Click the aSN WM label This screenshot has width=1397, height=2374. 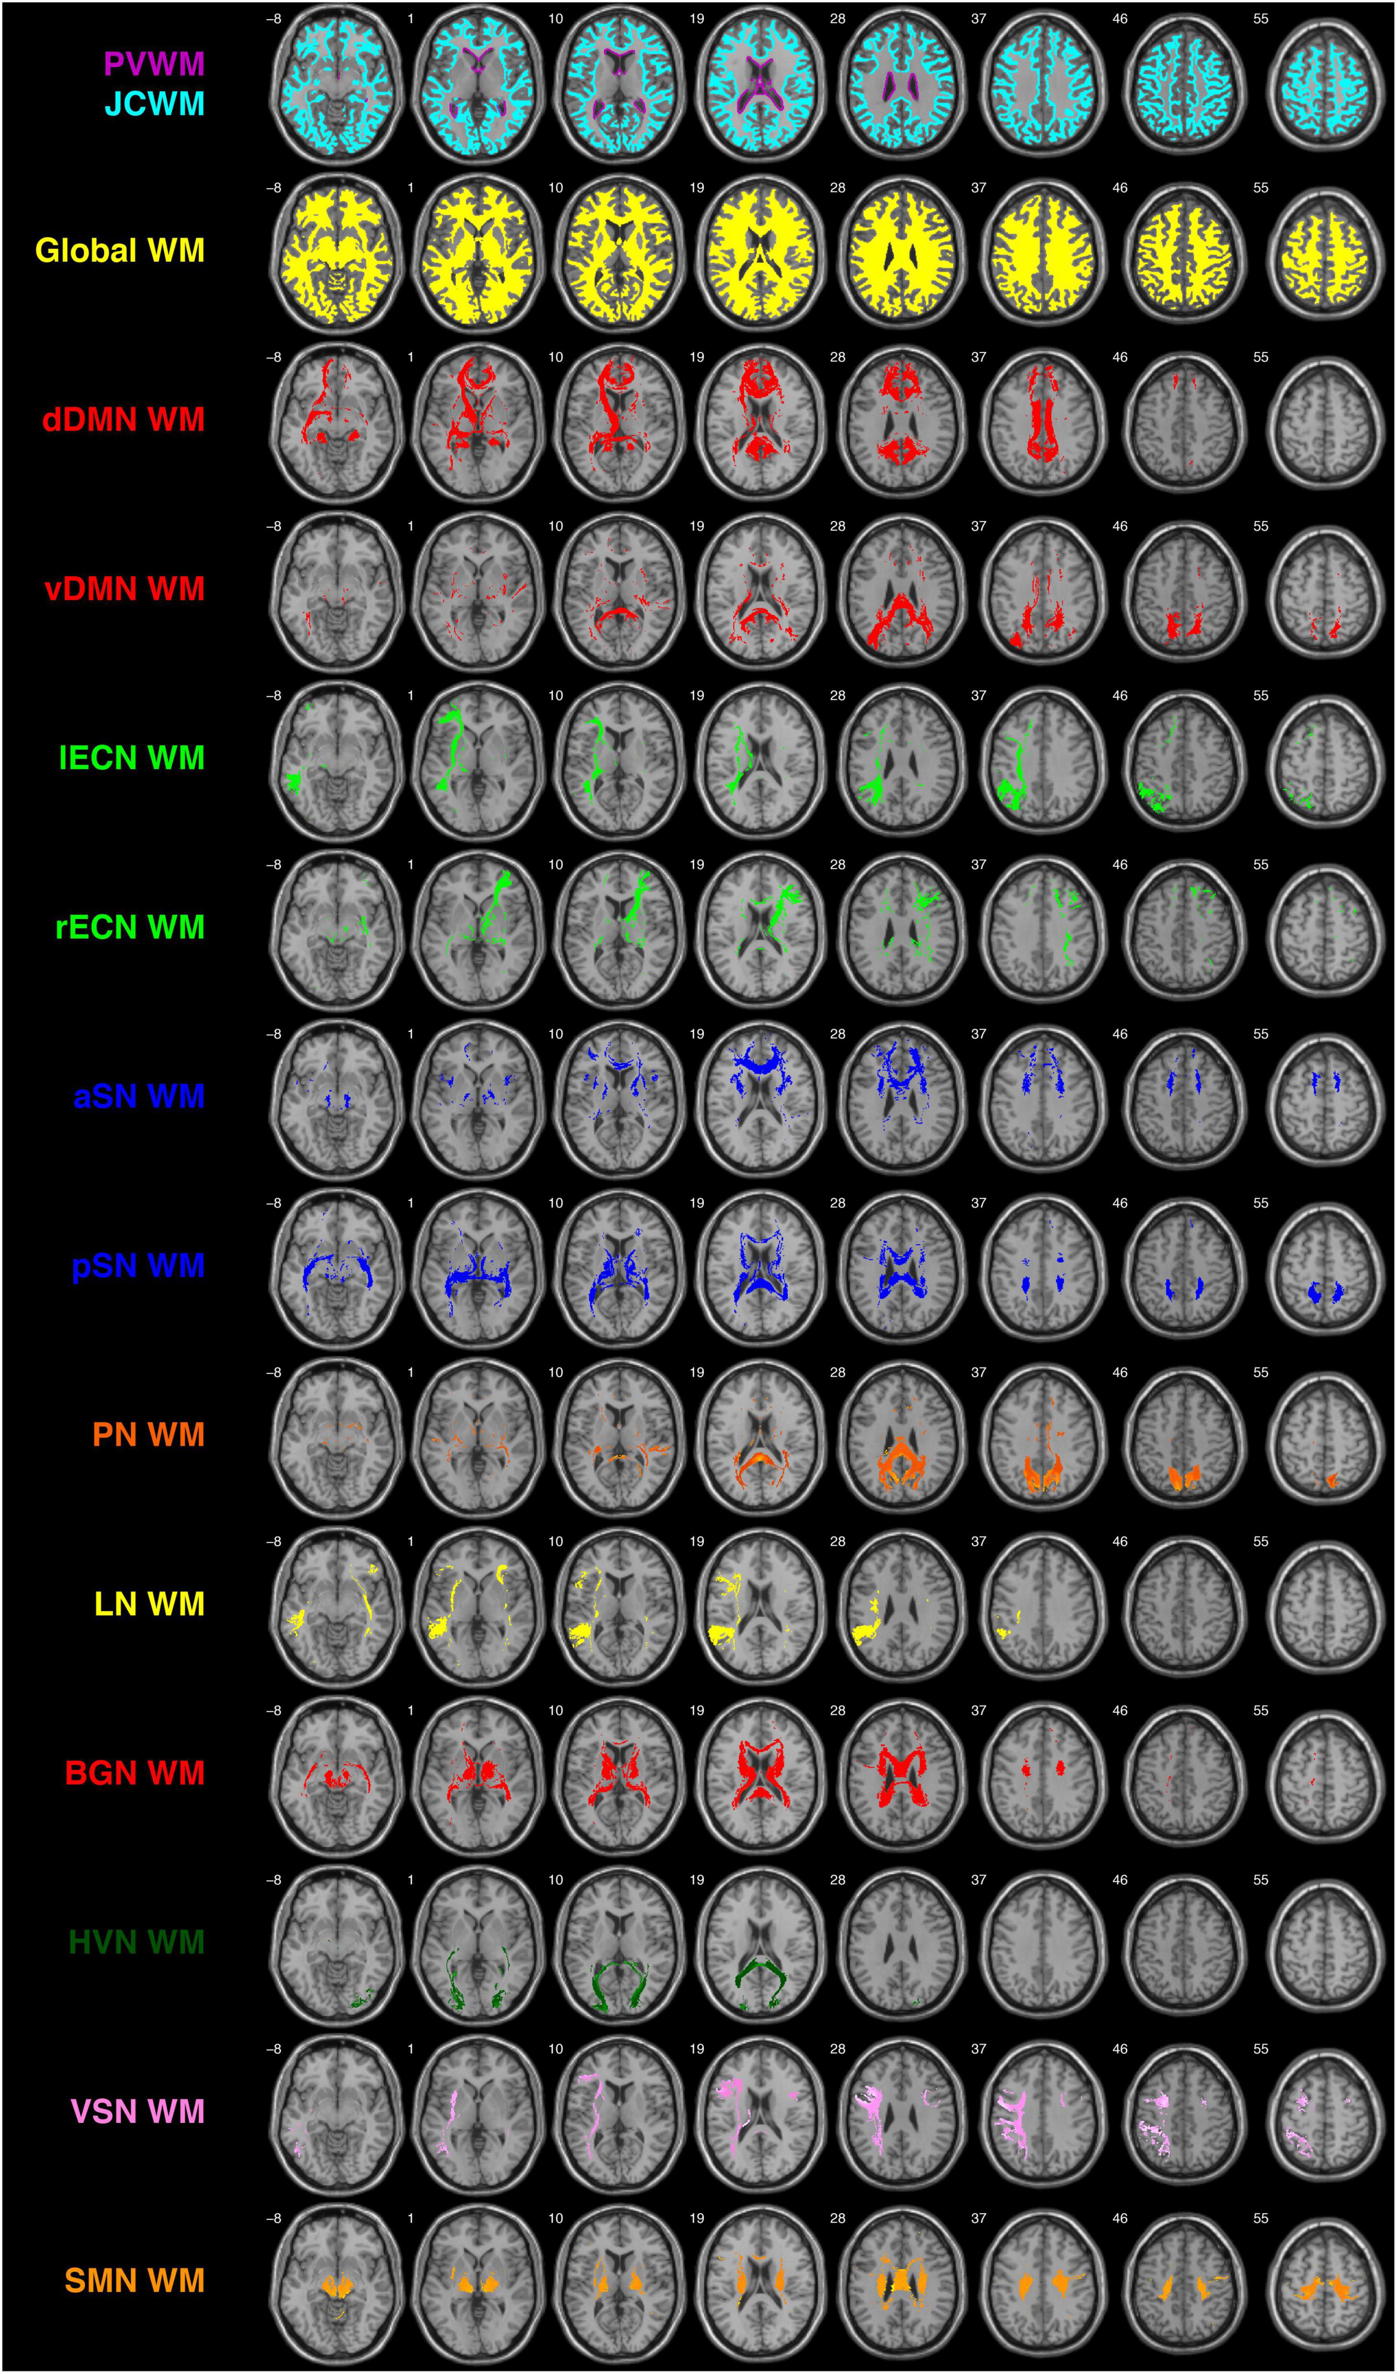[x=139, y=1096]
